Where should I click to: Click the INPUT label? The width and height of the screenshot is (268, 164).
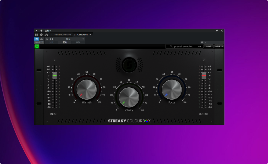pos(54,114)
